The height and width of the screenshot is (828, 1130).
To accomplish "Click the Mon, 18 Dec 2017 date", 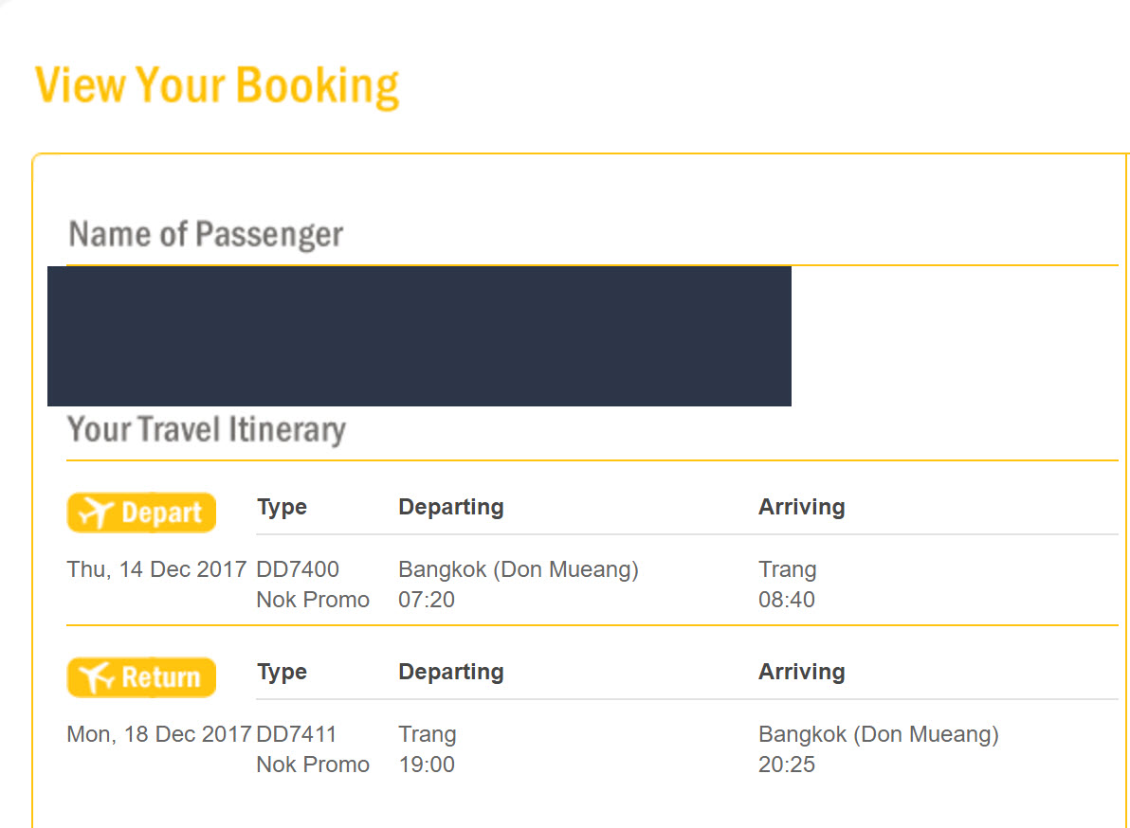I will point(159,734).
